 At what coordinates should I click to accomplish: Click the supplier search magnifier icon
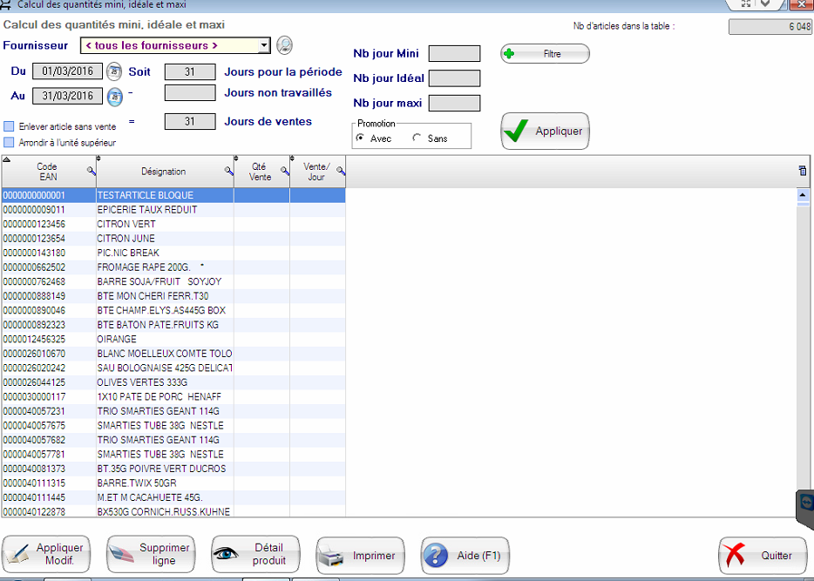coord(284,45)
